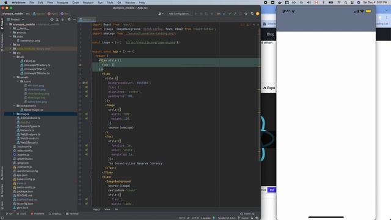This screenshot has width=391, height=220.
Task: Click the Git commit checkmark in the toolbar
Action: point(230,13)
